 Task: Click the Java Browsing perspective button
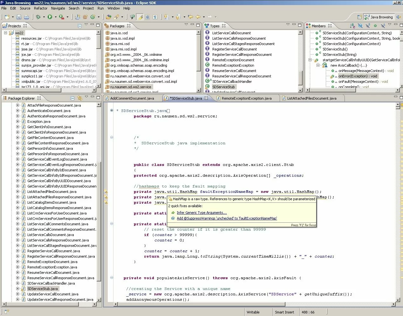(x=379, y=17)
